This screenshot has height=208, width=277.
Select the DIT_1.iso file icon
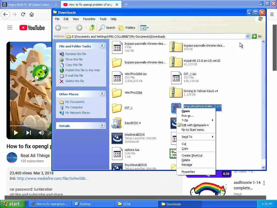[176, 77]
